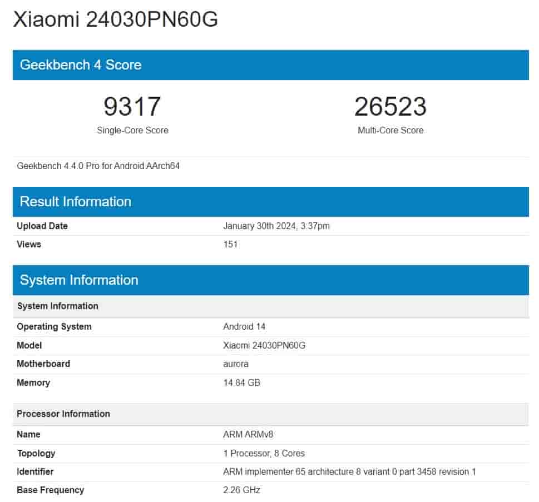The image size is (539, 502).
Task: Select the Upload Date row label
Action: [x=42, y=226]
